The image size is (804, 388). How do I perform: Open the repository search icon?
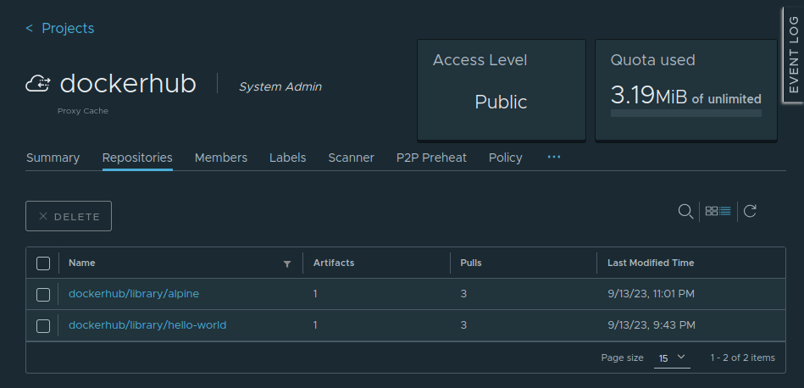pos(685,211)
